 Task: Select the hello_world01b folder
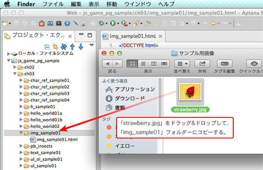click(x=43, y=120)
